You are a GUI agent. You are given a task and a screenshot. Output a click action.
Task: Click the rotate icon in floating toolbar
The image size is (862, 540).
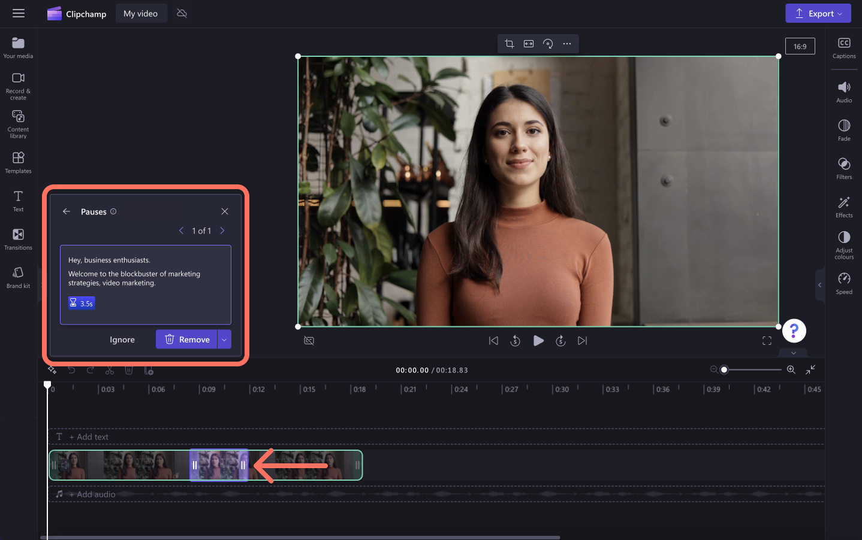click(x=548, y=44)
